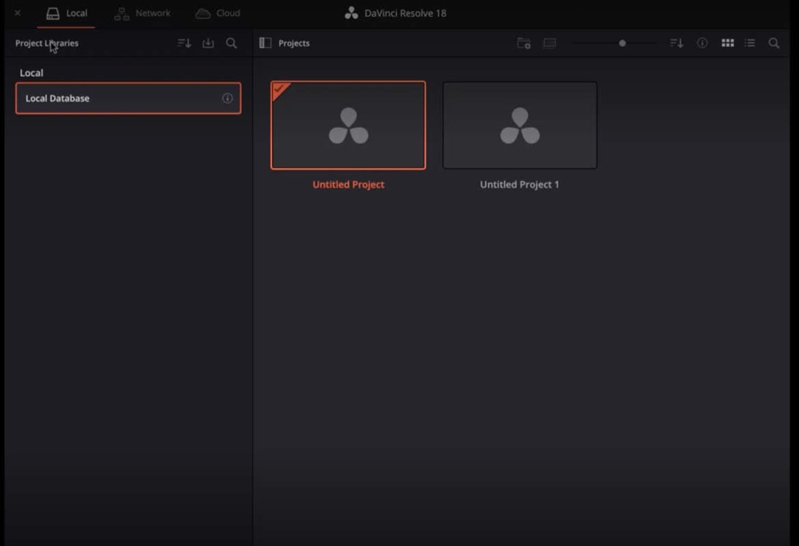Show project details info icon
The height and width of the screenshot is (546, 799).
click(703, 43)
